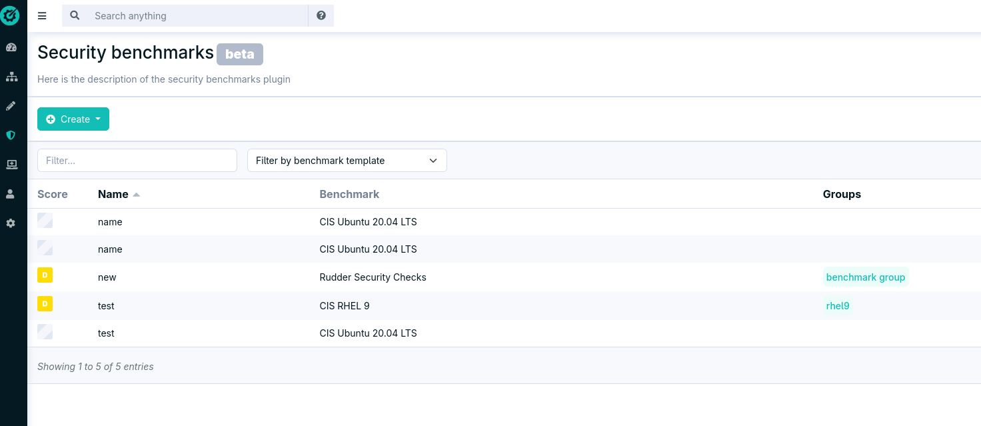The width and height of the screenshot is (981, 426).
Task: Open the monitor-plus sidebar icon
Action: coord(11,165)
